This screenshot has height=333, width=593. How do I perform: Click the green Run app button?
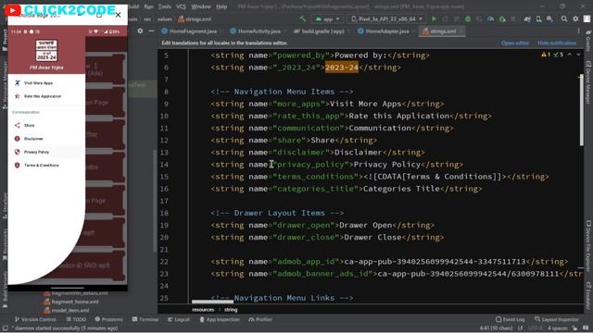point(434,18)
